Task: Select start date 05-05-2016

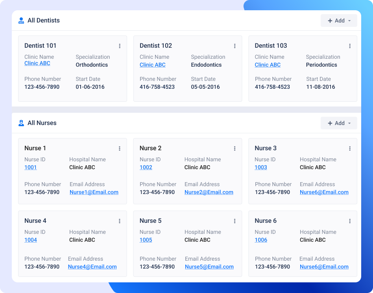Action: 205,87
